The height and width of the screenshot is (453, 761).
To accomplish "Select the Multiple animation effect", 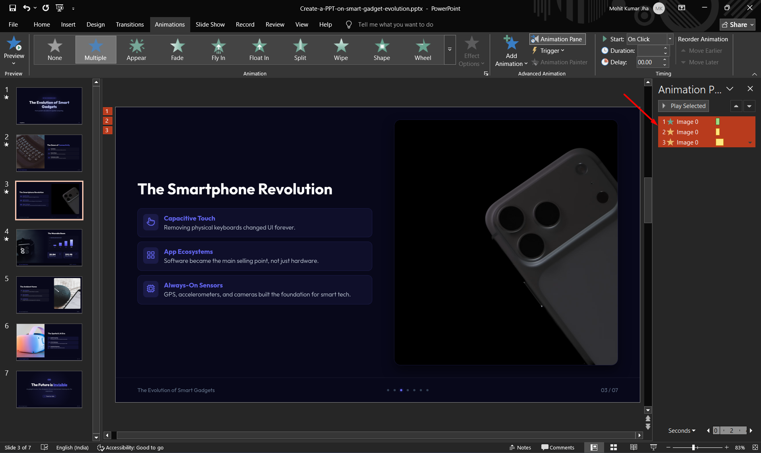I will [x=96, y=50].
